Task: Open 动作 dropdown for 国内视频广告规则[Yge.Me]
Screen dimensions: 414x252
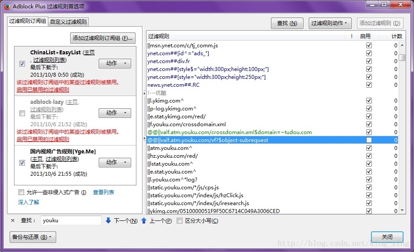Action: [115, 162]
